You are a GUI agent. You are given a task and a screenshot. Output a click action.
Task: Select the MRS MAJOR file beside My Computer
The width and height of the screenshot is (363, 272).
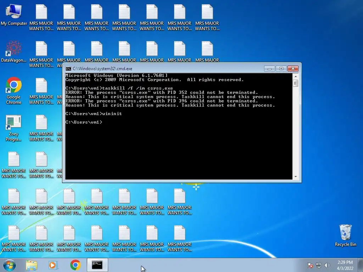pos(41,18)
